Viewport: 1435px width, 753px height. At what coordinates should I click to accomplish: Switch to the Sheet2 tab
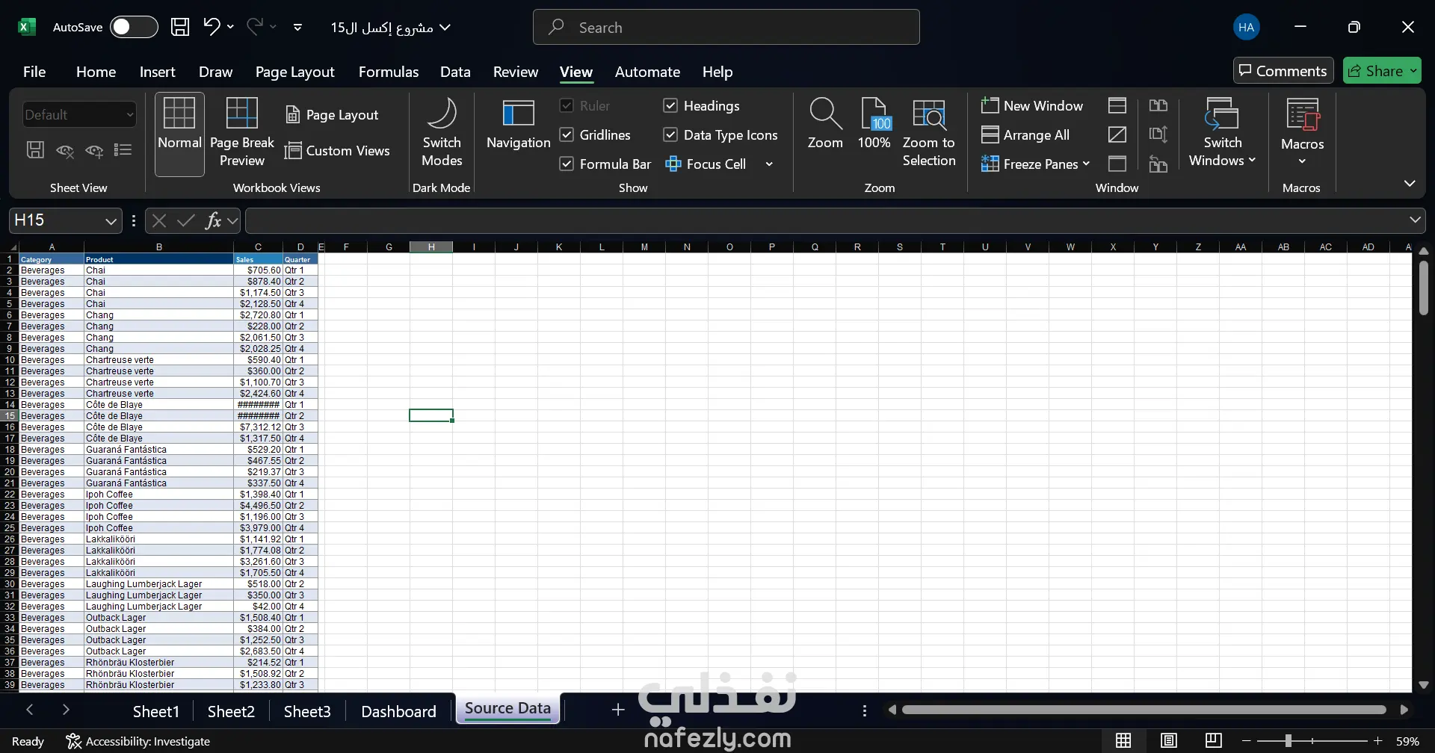pyautogui.click(x=231, y=711)
